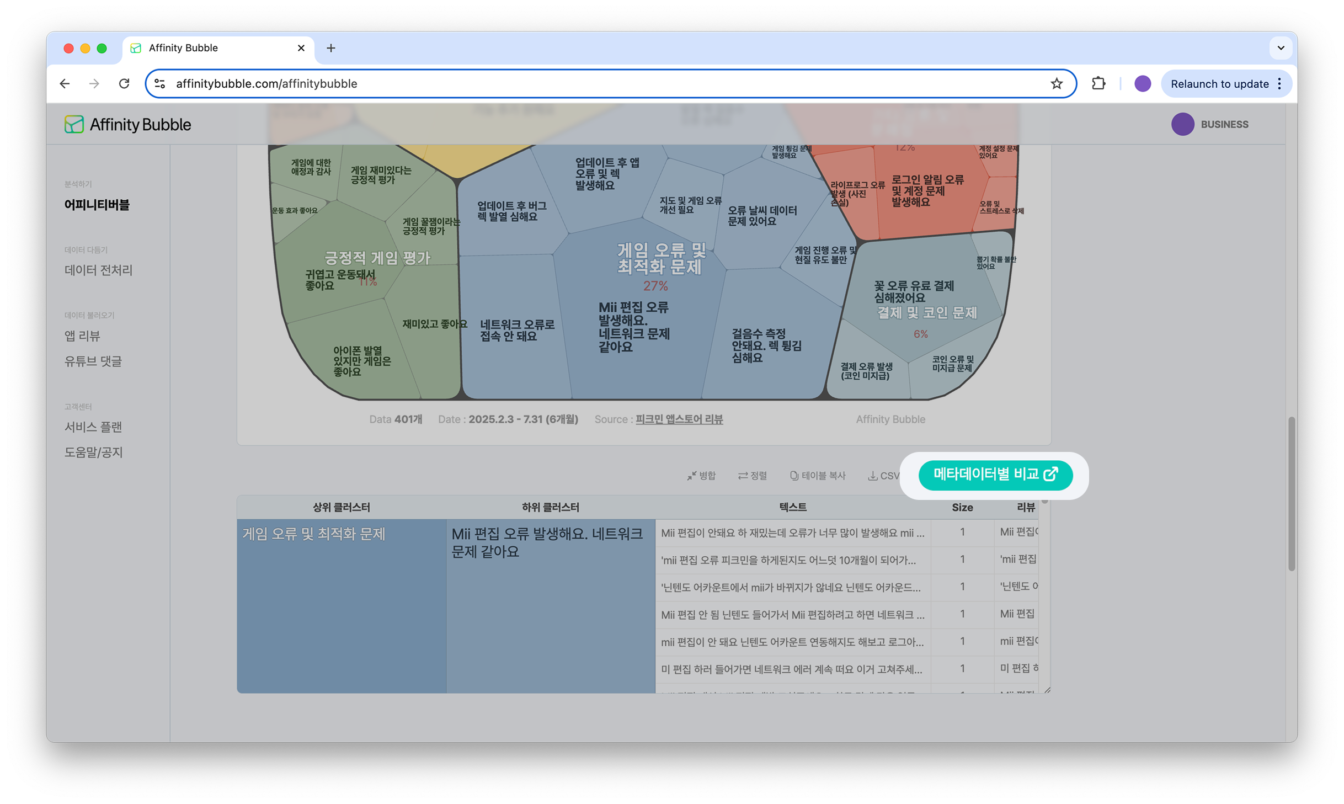Click the page reload icon

pyautogui.click(x=124, y=83)
